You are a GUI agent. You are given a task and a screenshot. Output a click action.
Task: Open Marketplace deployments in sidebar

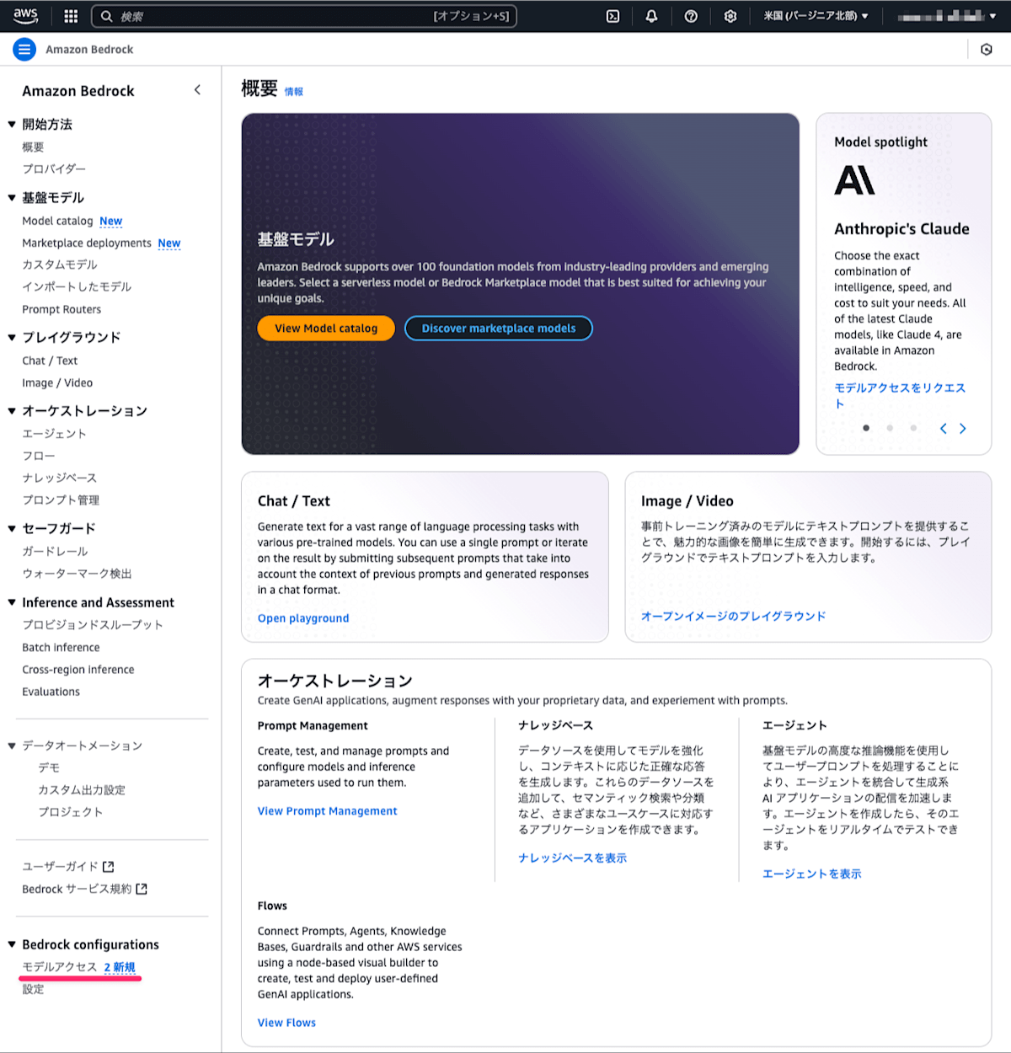(x=87, y=243)
